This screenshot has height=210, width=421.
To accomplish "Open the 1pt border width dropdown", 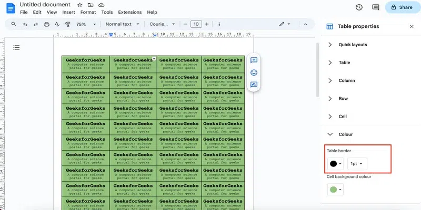I will pos(357,164).
